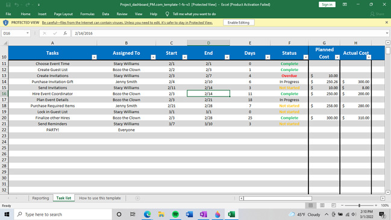The image size is (391, 220).
Task: Open the Status column filter dropdown
Action: click(305, 57)
